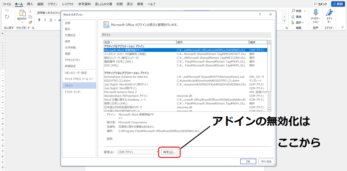Open the ヘルプ ribbon tab

[151, 4]
